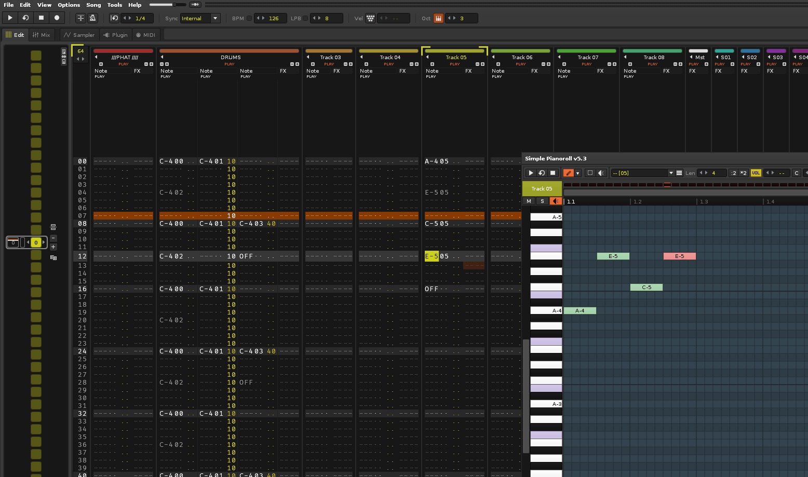Click the pink E-5 note block
Viewport: 808px width, 477px height.
679,256
